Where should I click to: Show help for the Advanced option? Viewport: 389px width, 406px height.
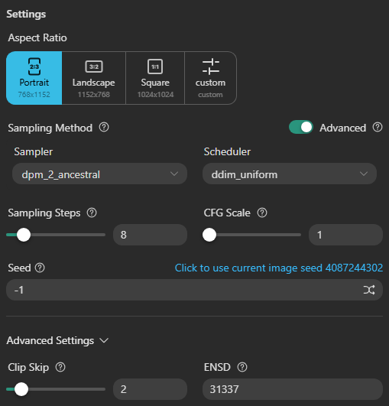point(378,128)
